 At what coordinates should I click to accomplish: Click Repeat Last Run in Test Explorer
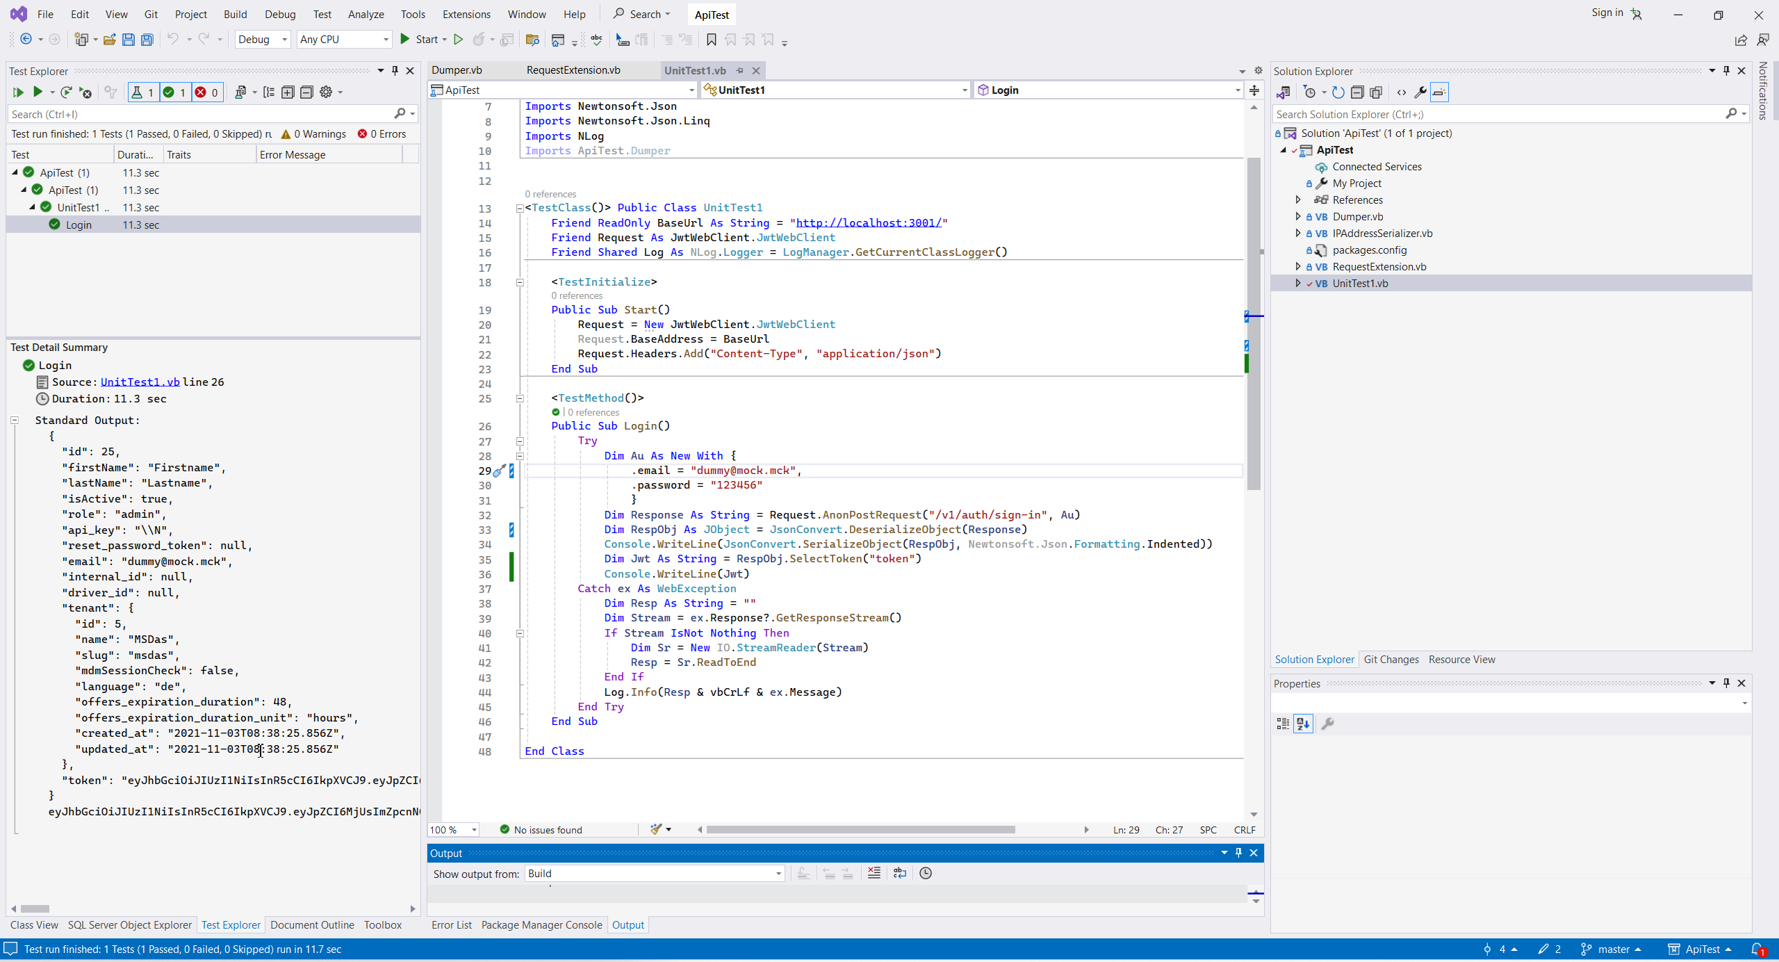[x=66, y=92]
